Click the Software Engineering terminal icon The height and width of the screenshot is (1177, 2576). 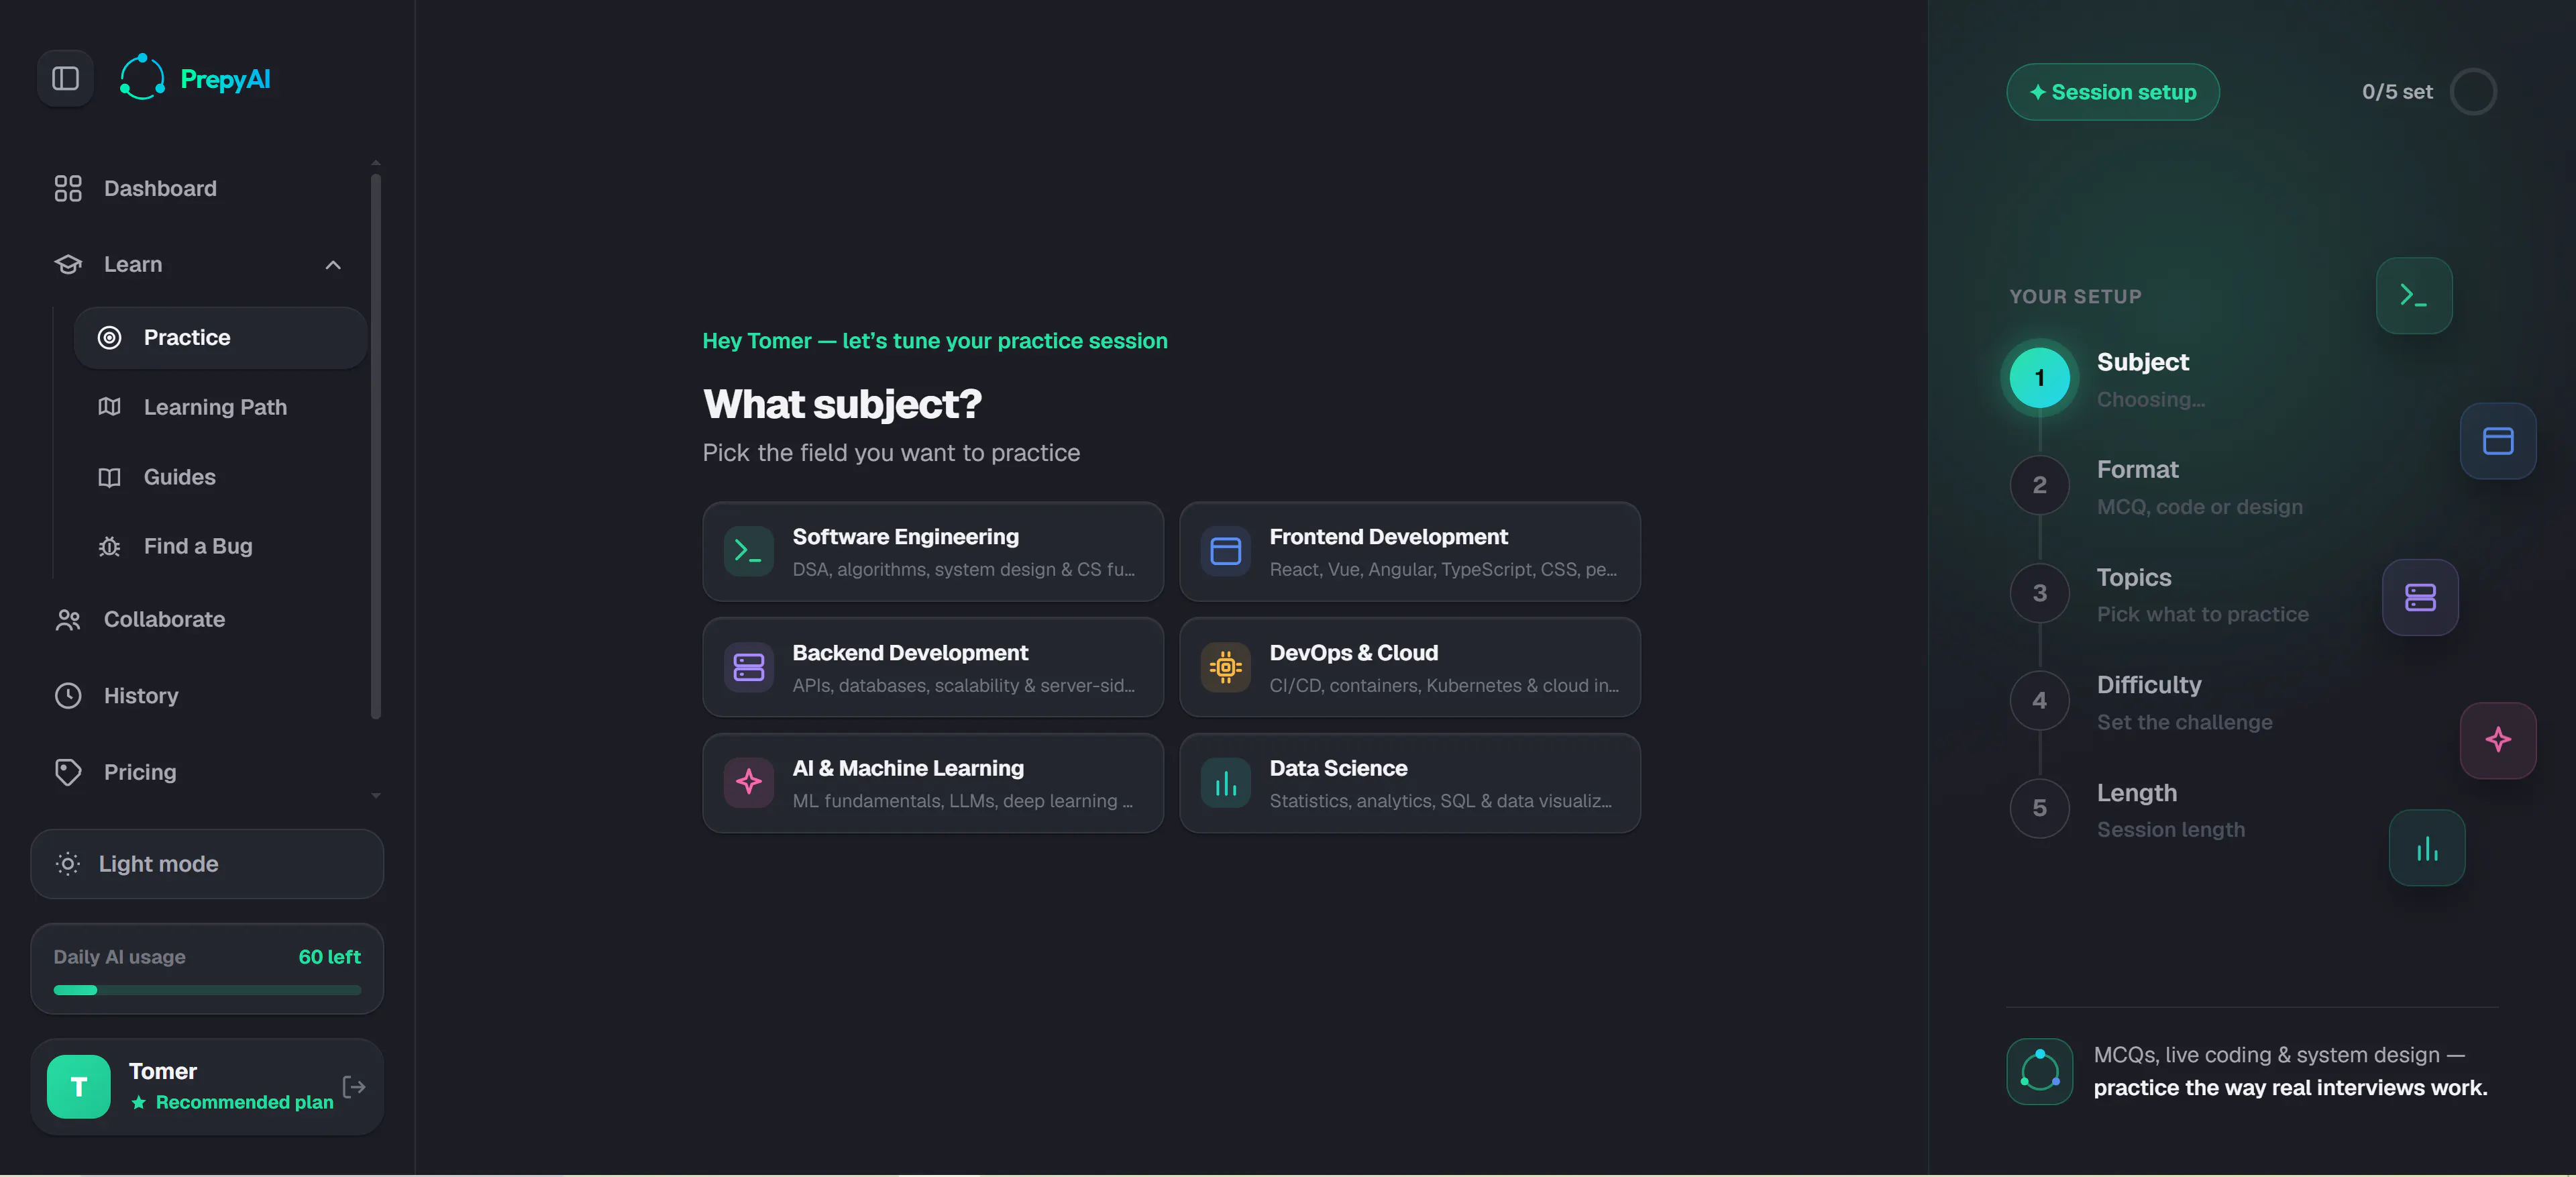[748, 551]
